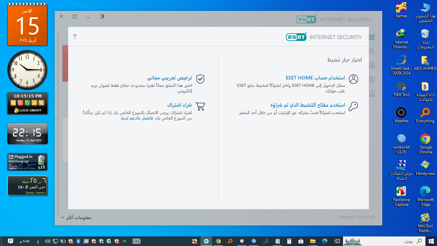The image size is (437, 246).
Task: Click the ESET HOME account person icon
Action: point(354,79)
